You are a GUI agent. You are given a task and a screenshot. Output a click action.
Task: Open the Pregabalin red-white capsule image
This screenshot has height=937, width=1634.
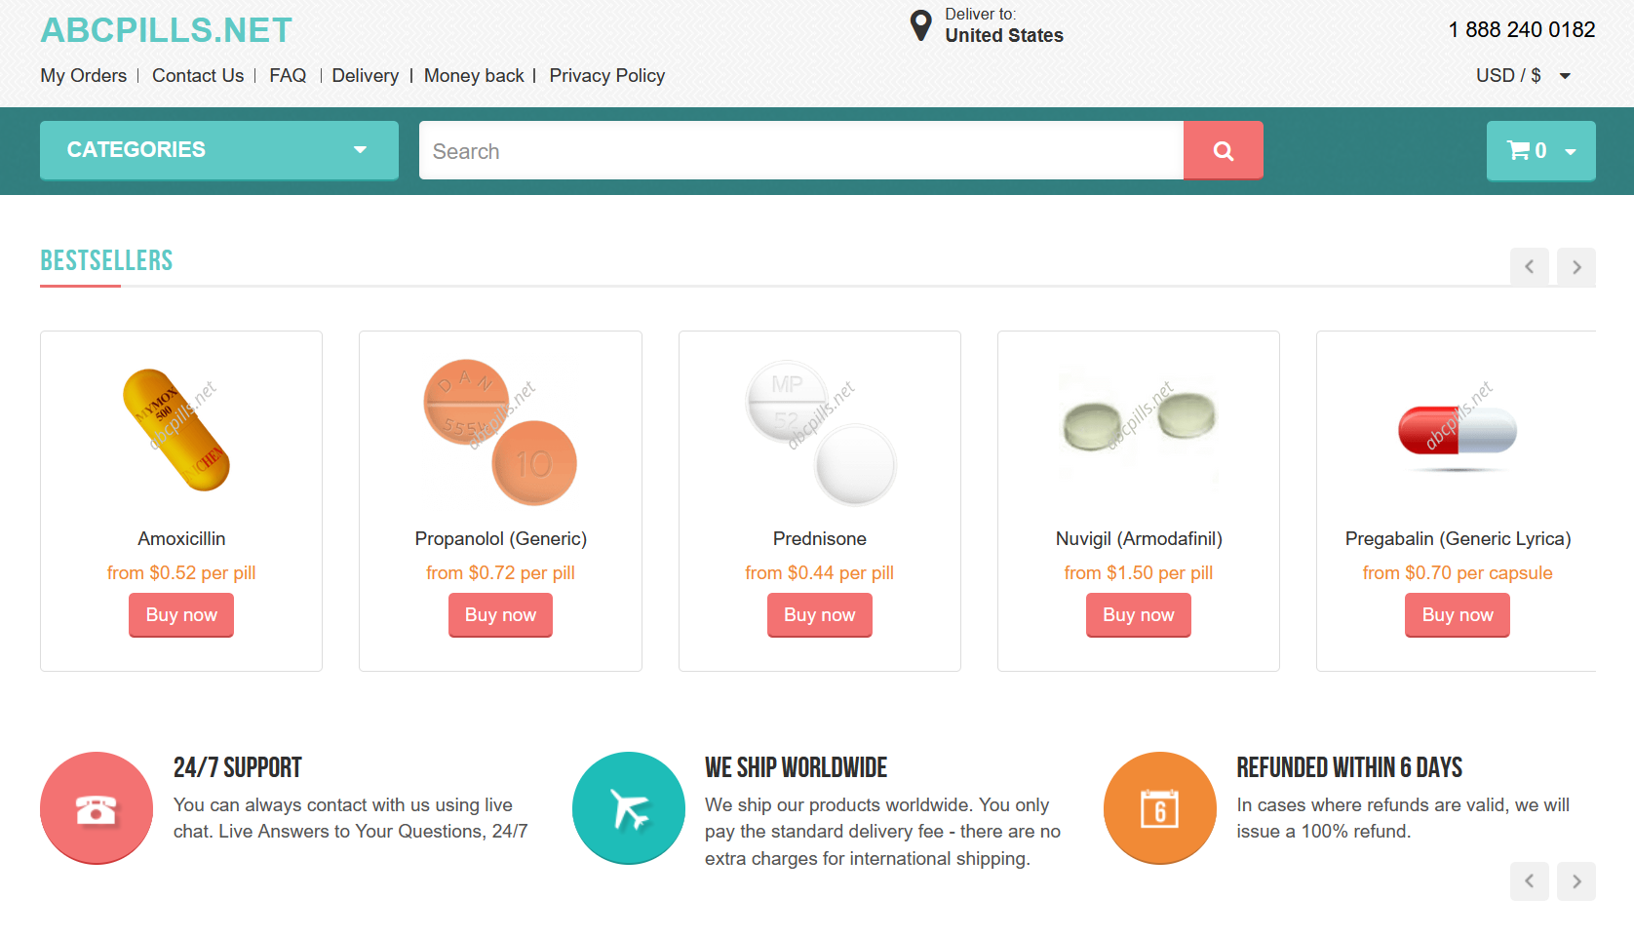[1458, 431]
